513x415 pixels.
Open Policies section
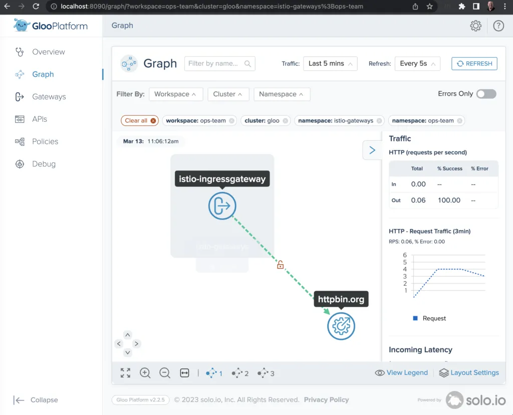[x=45, y=141]
